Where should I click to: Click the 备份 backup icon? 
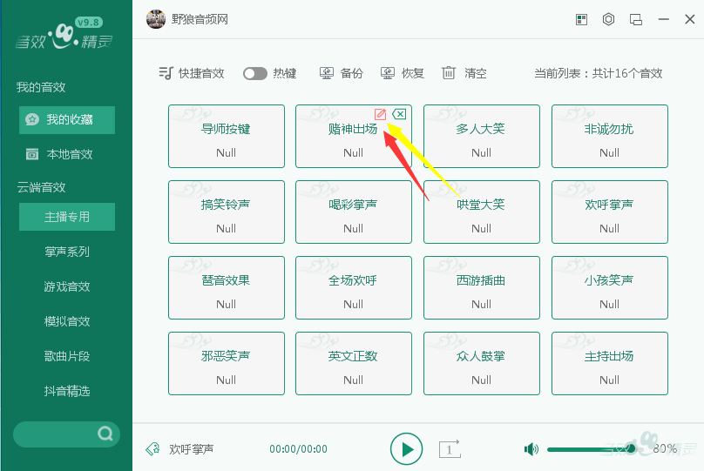tap(327, 73)
